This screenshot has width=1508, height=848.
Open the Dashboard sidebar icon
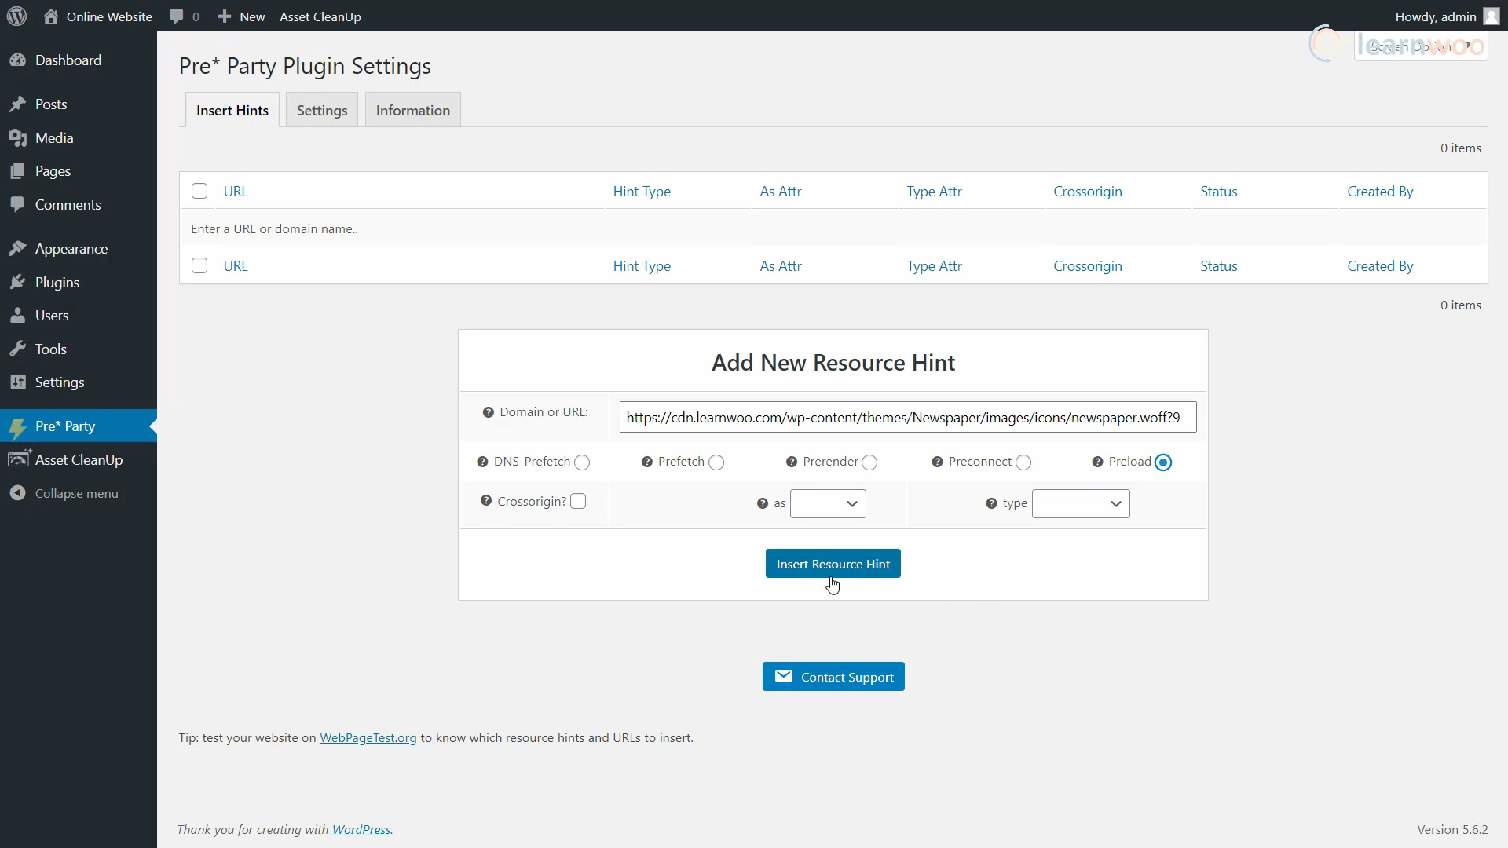(17, 60)
